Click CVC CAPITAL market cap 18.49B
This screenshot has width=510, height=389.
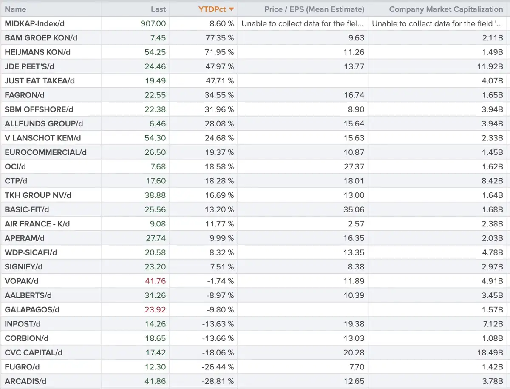(489, 352)
